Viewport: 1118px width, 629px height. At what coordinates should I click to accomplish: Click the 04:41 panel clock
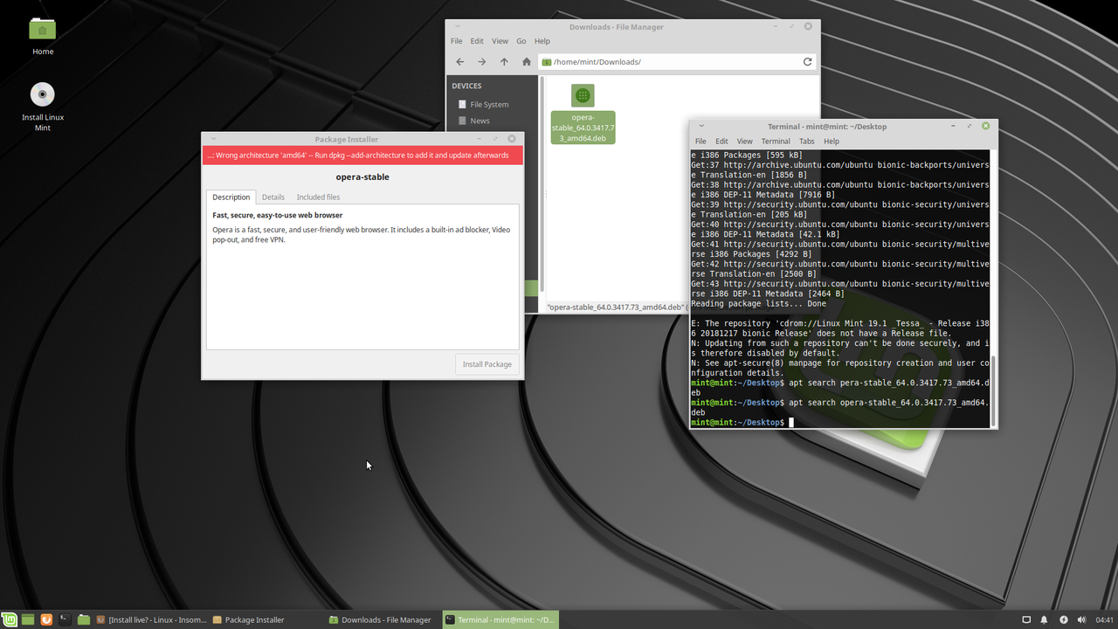[1104, 619]
